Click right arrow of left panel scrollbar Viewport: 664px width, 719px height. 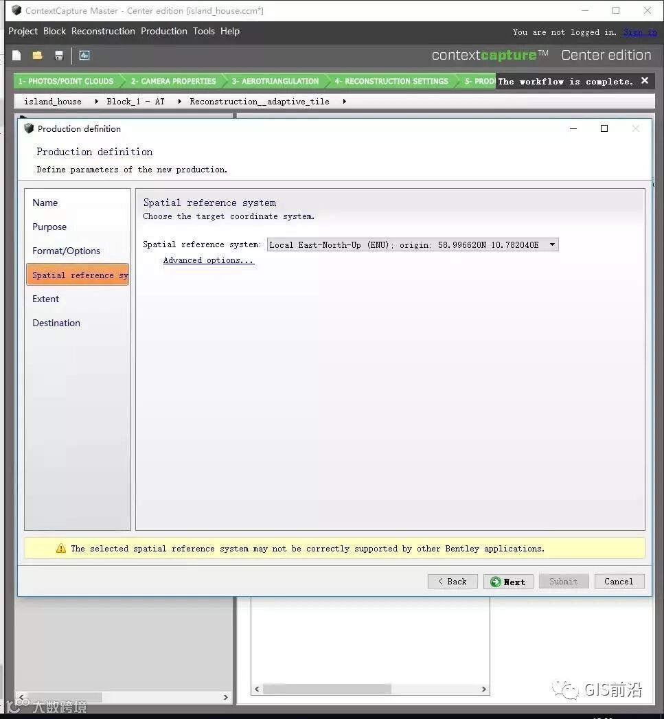tap(226, 697)
